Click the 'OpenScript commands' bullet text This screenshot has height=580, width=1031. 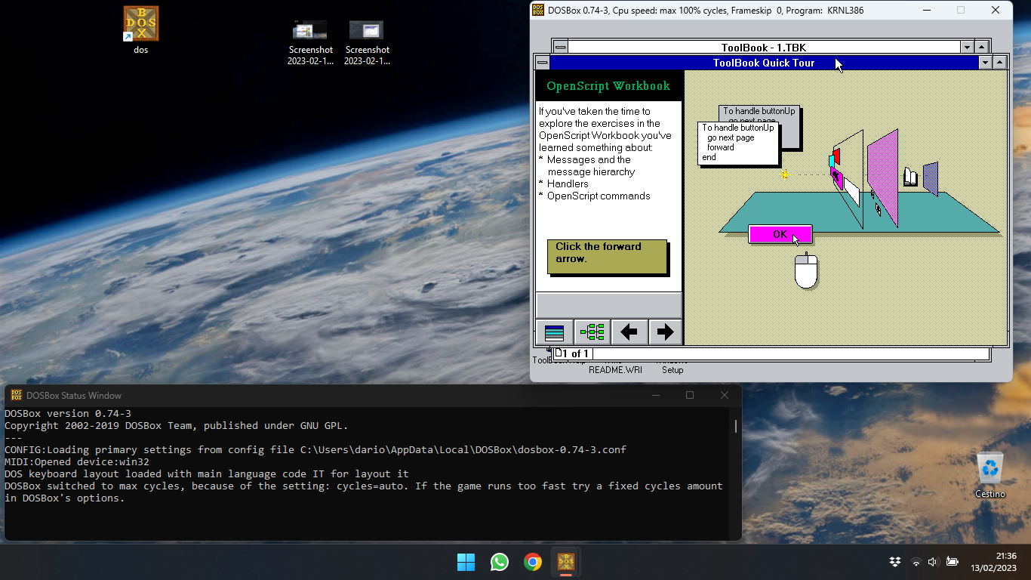pyautogui.click(x=599, y=196)
